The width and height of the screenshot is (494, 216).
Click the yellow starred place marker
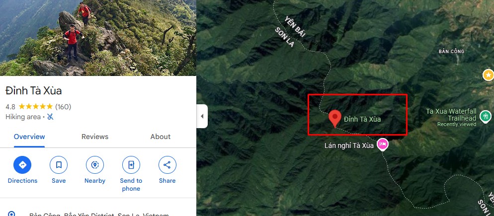(x=489, y=75)
